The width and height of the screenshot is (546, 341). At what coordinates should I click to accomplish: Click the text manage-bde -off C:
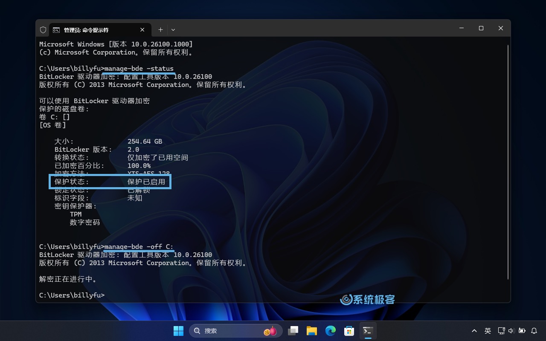139,247
